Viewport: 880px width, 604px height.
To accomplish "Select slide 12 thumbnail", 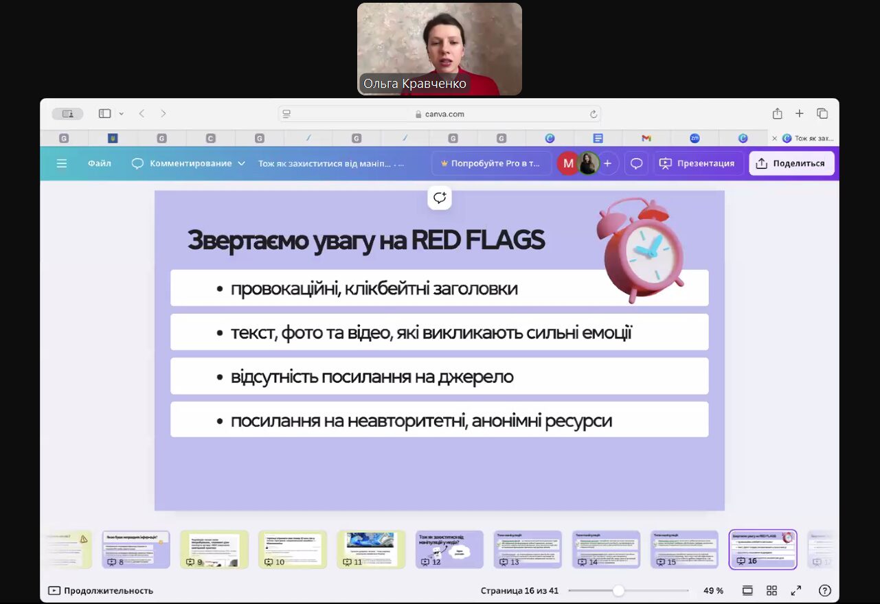I will coord(449,548).
